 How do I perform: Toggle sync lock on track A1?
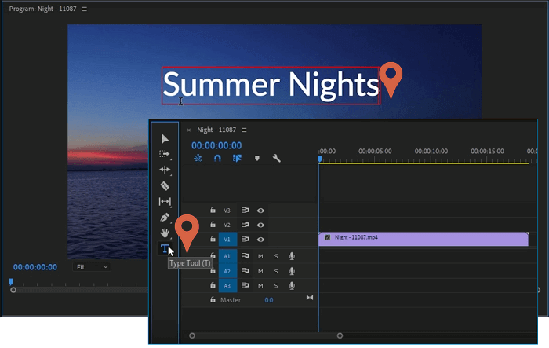pyautogui.click(x=245, y=256)
